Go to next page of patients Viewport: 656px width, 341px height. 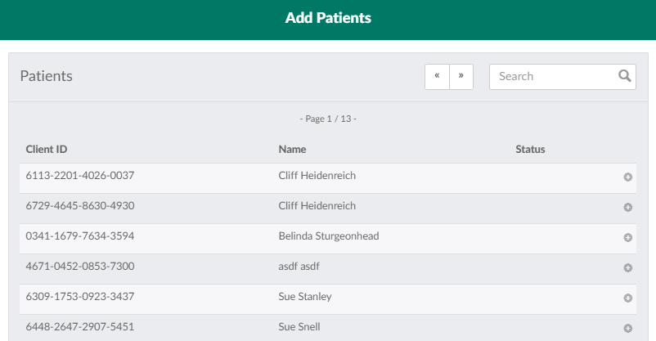click(461, 76)
